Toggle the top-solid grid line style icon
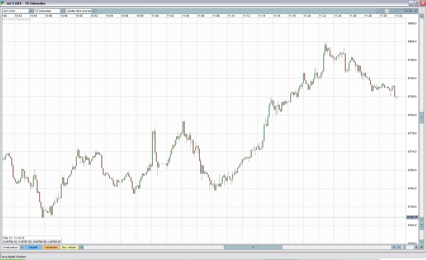The width and height of the screenshot is (426, 260). coord(401,11)
